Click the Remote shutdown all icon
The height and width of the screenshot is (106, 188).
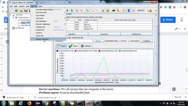97,11
